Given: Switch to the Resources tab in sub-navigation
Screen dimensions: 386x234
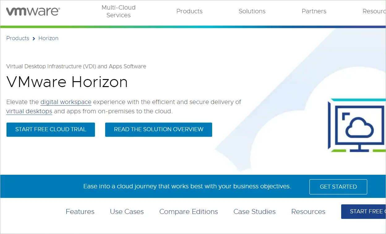Looking at the screenshot, I should (308, 212).
